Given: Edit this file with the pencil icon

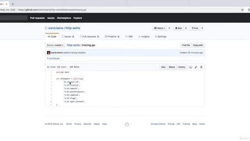Looking at the screenshot, I should [x=196, y=67].
